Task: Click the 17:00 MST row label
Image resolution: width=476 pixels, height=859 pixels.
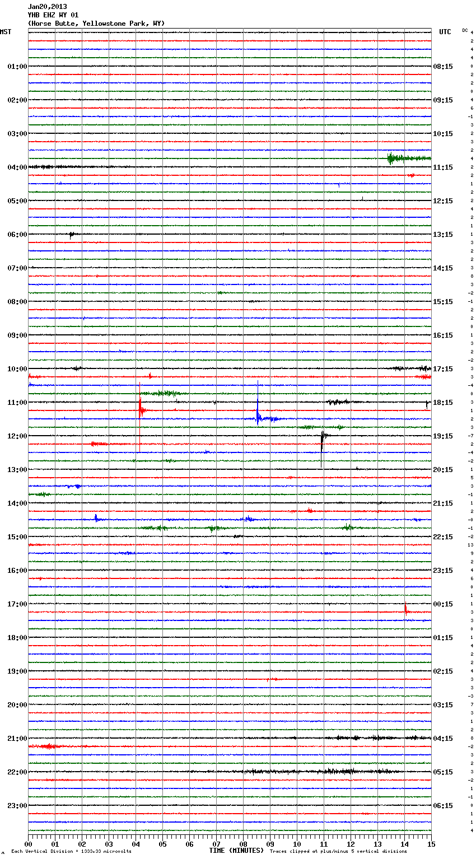Action: (x=17, y=604)
